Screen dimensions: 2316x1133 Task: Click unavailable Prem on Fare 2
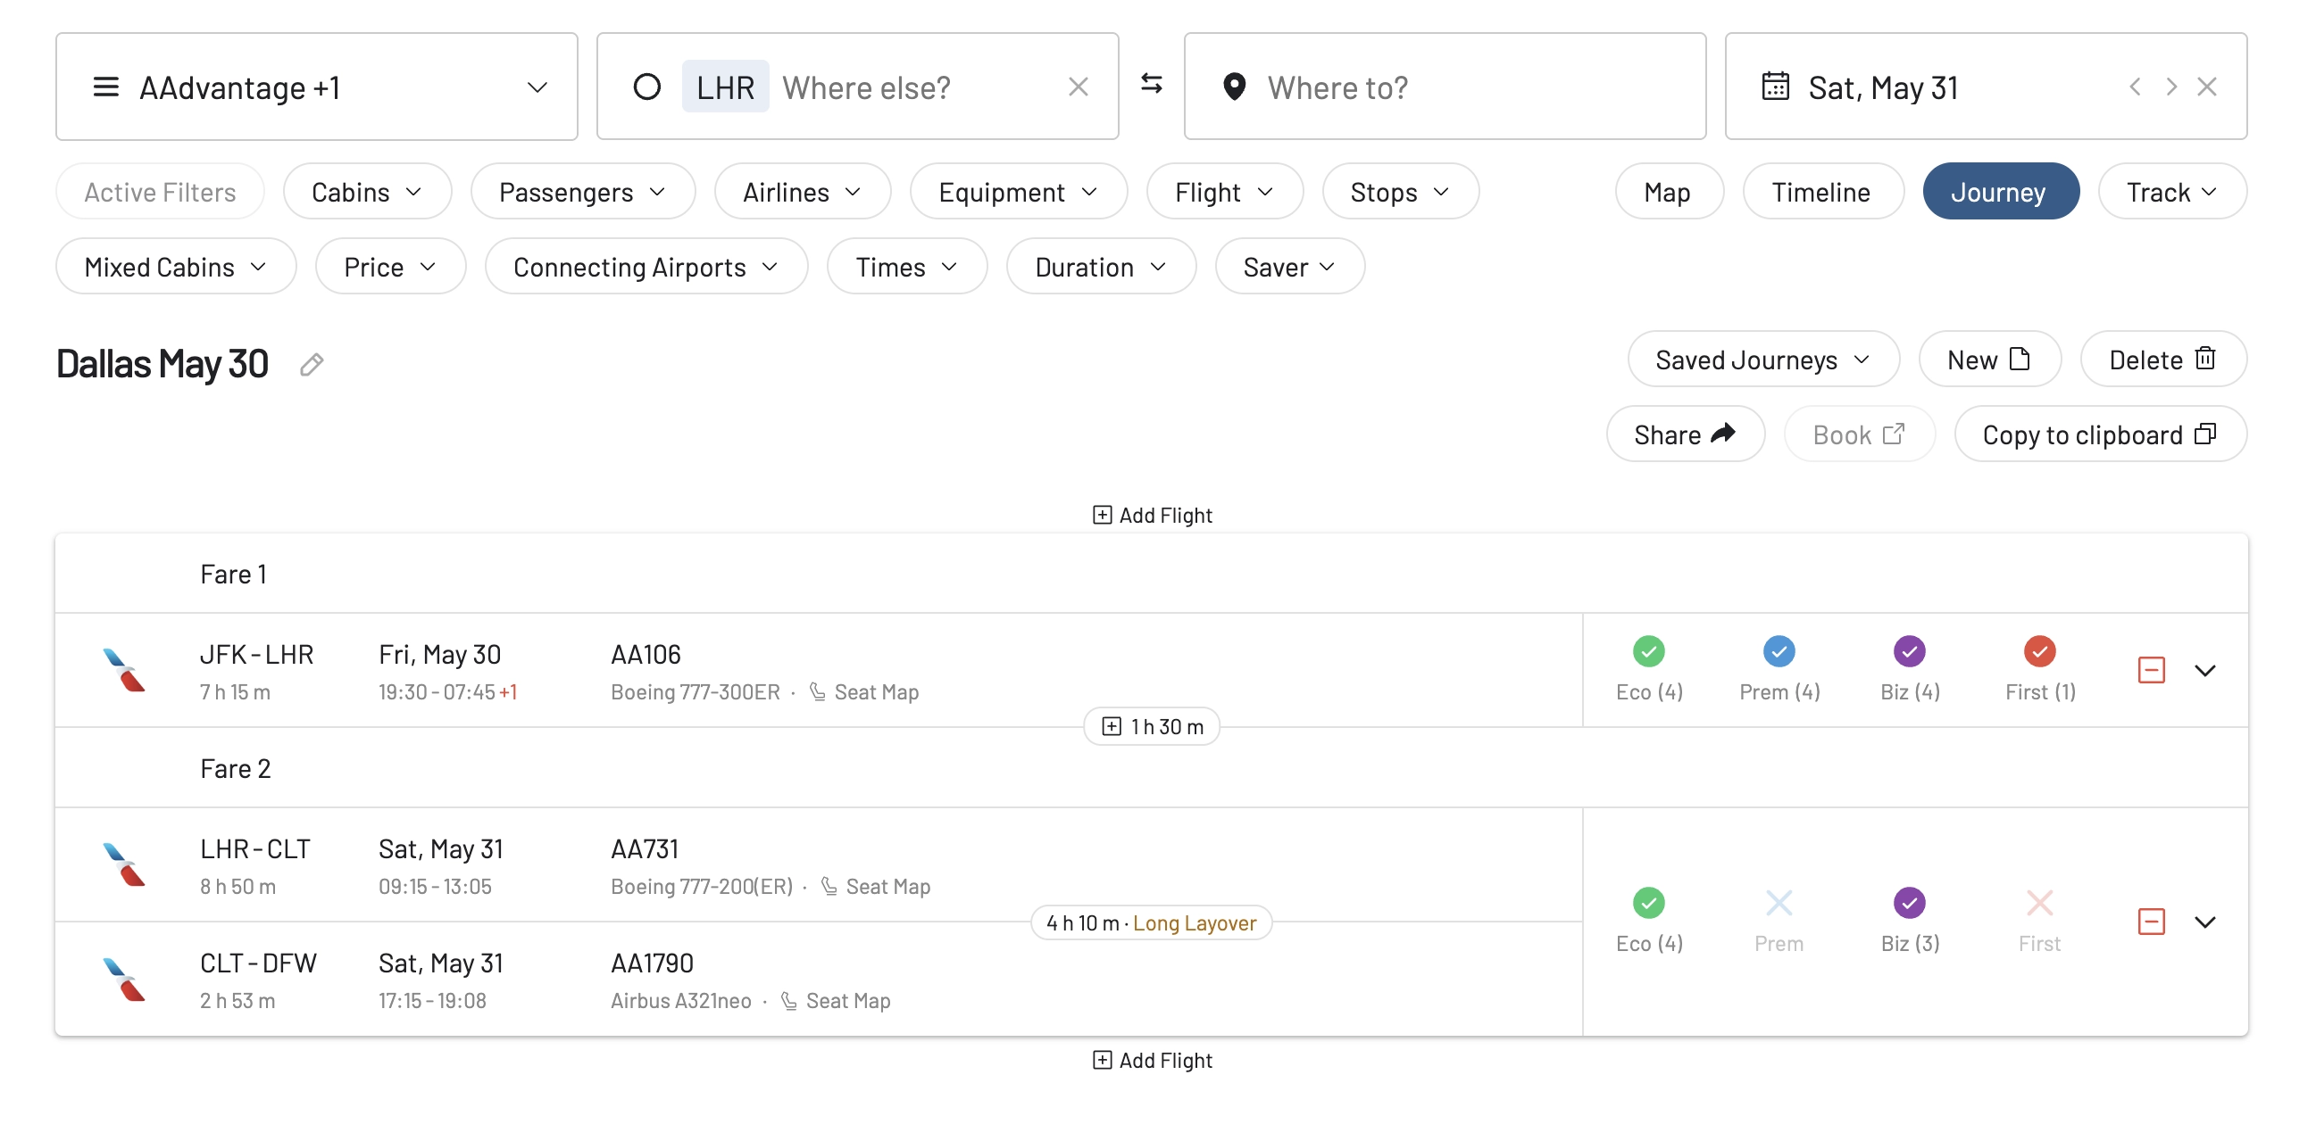(x=1779, y=919)
